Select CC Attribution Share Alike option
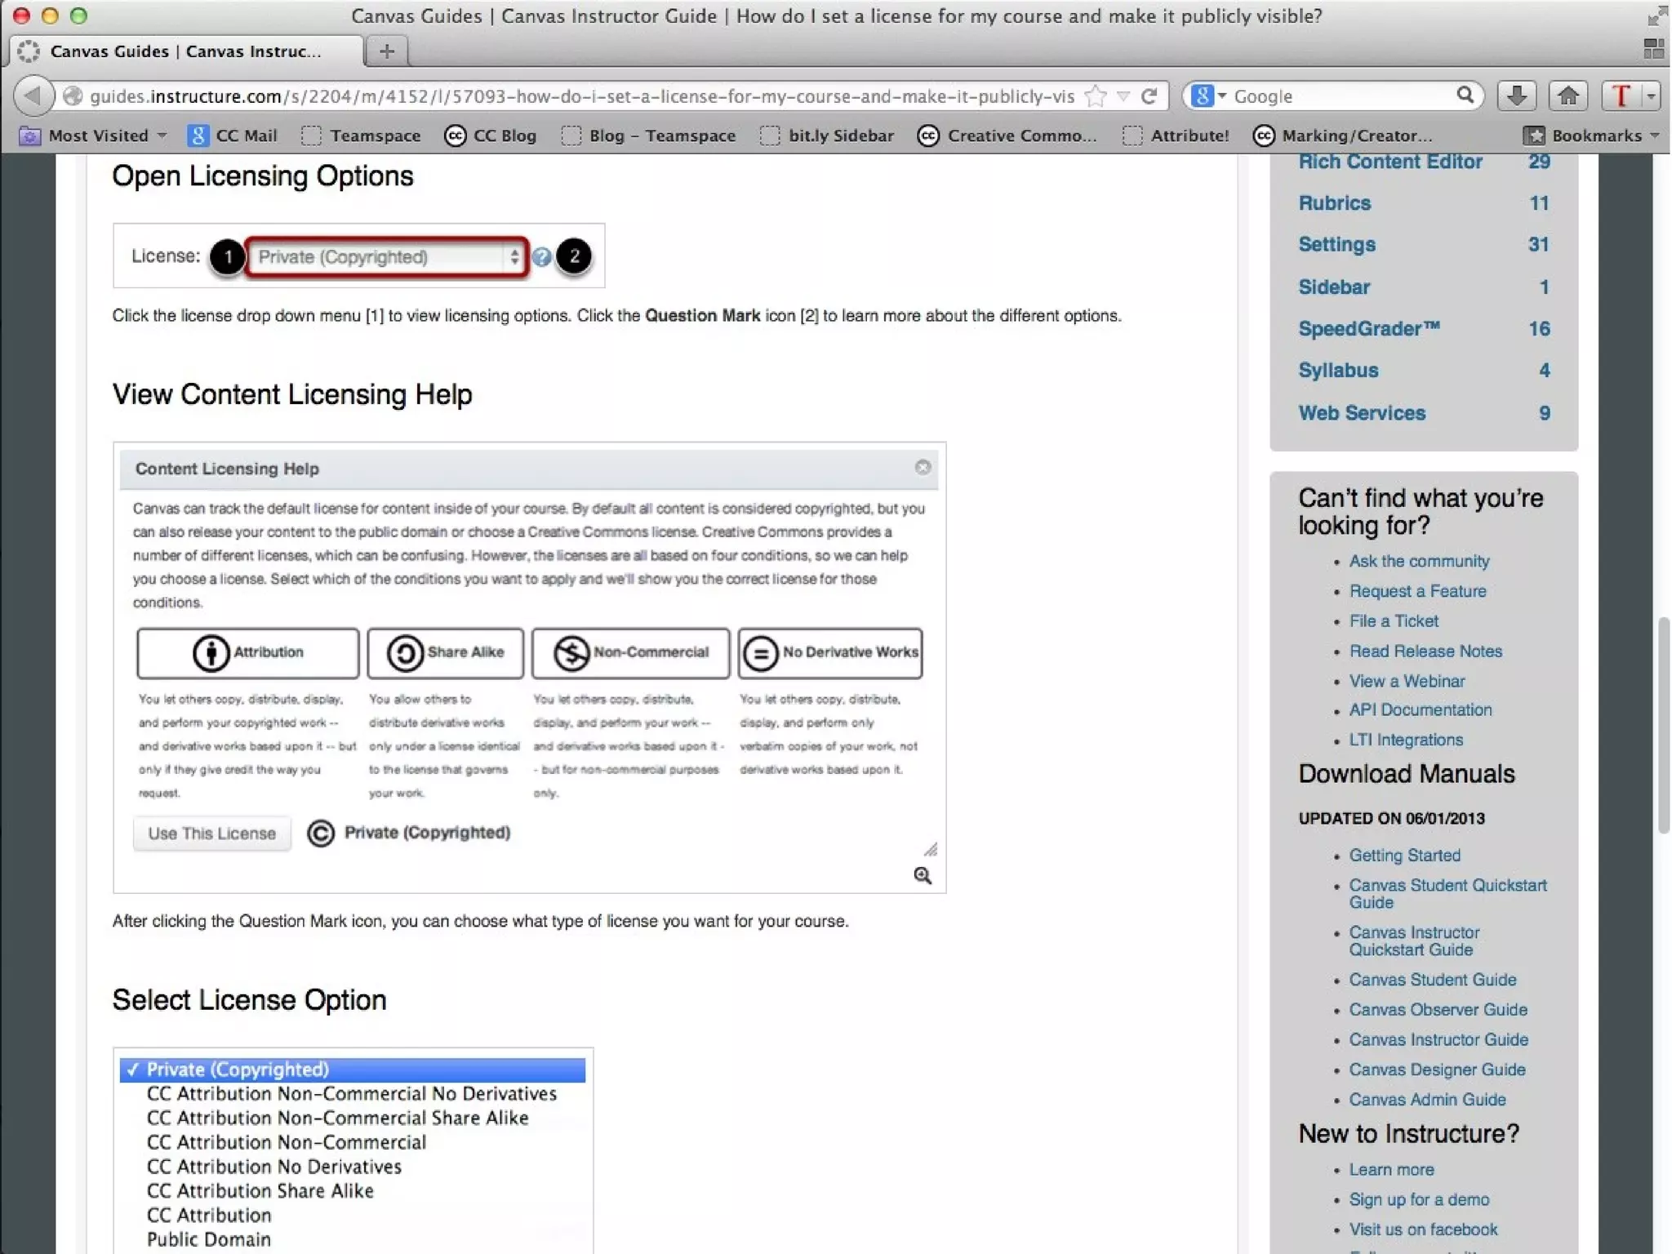Viewport: 1672px width, 1254px height. click(x=260, y=1191)
